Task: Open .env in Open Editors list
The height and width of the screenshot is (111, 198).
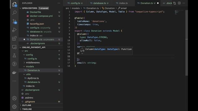Action: pyautogui.click(x=41, y=20)
